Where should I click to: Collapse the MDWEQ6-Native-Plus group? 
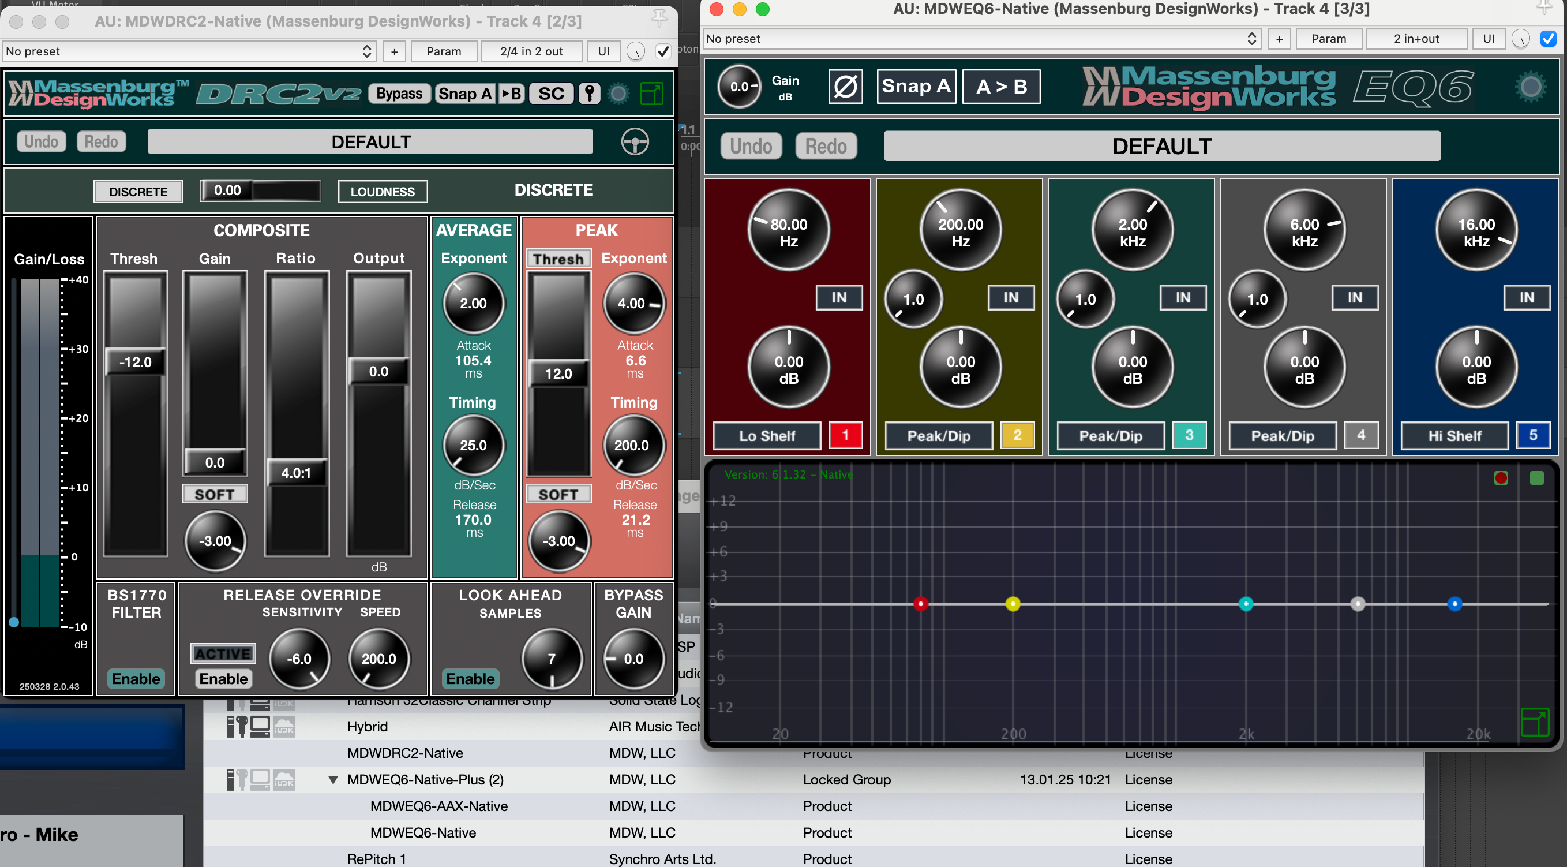click(333, 779)
